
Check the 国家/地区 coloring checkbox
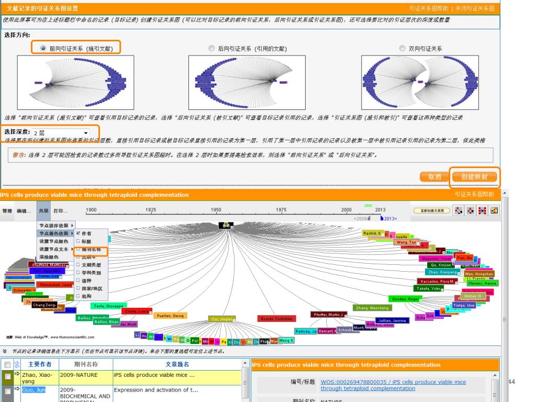pyautogui.click(x=79, y=288)
